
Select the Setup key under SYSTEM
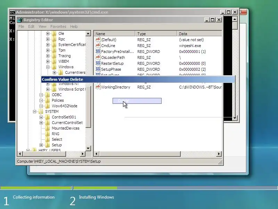click(57, 145)
